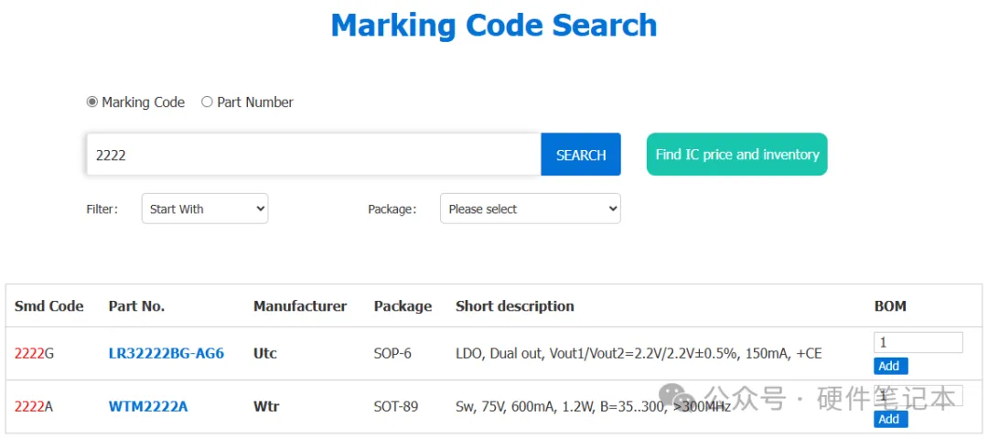
Task: Click Find IC price and inventory button
Action: coord(737,155)
